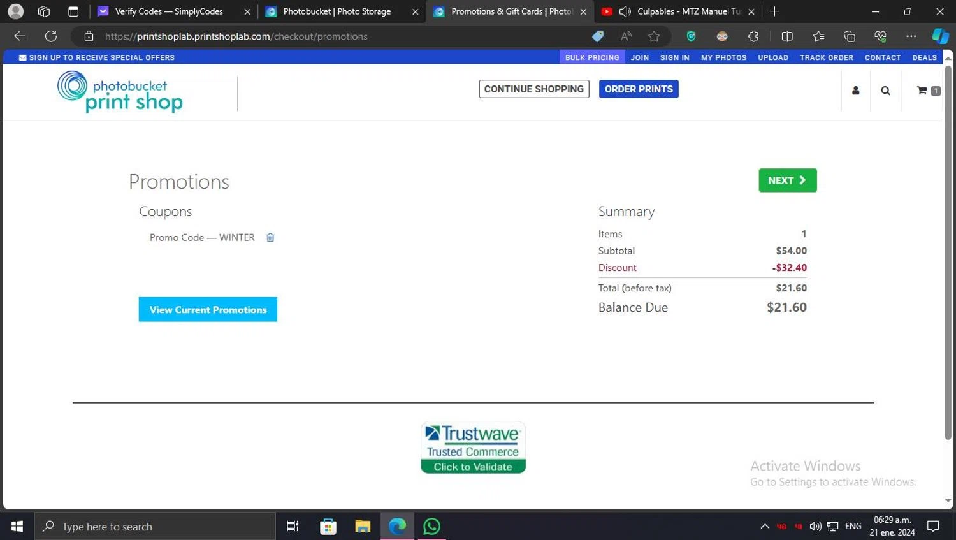Image resolution: width=956 pixels, height=540 pixels.
Task: Open ENG language indicator
Action: [853, 527]
